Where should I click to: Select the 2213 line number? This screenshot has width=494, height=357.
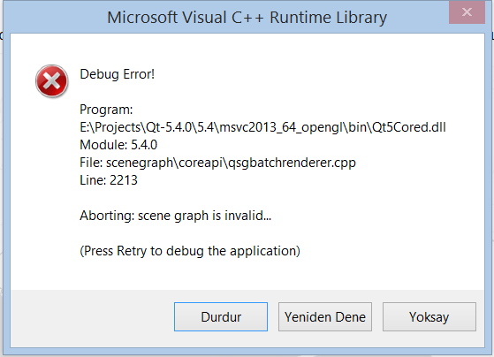(124, 180)
